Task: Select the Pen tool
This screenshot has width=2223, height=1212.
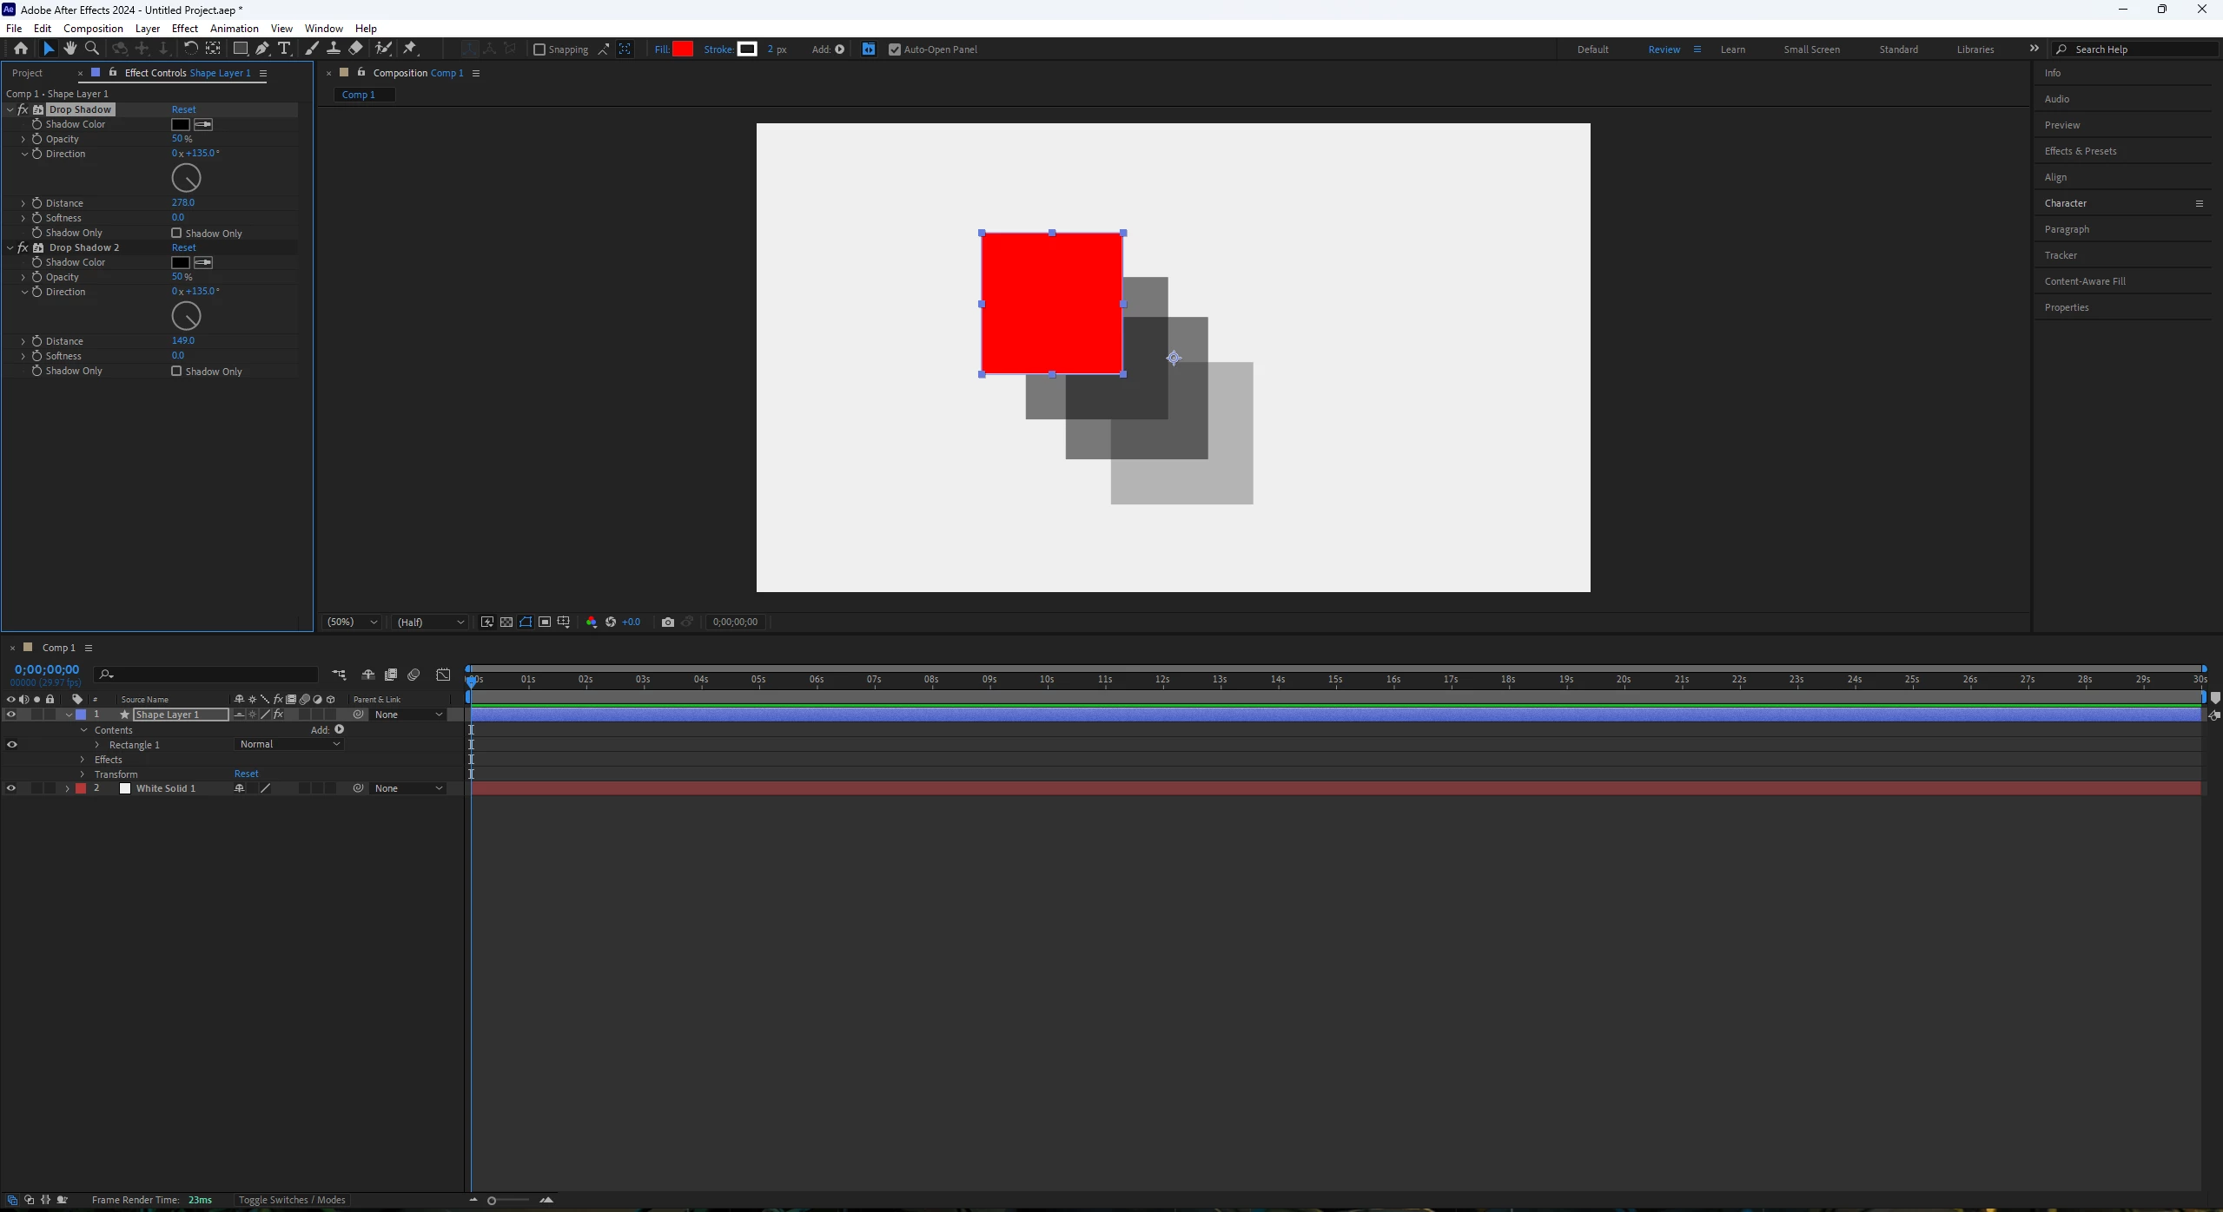Action: 262,49
